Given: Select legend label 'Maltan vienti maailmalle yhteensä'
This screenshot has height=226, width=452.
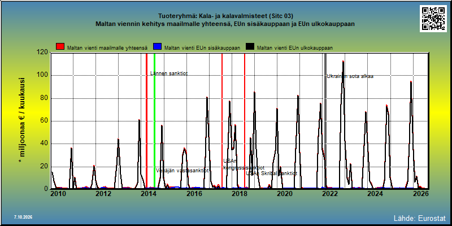Looking at the screenshot, I should [x=107, y=48].
